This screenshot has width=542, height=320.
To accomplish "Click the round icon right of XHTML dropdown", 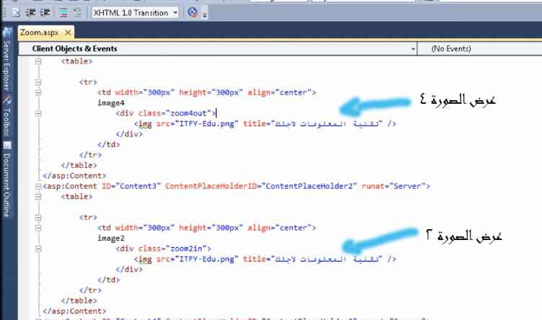I will [x=192, y=12].
